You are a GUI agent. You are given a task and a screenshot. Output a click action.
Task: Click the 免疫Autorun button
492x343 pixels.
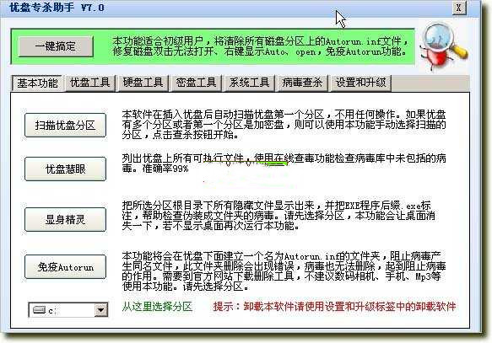pyautogui.click(x=65, y=267)
